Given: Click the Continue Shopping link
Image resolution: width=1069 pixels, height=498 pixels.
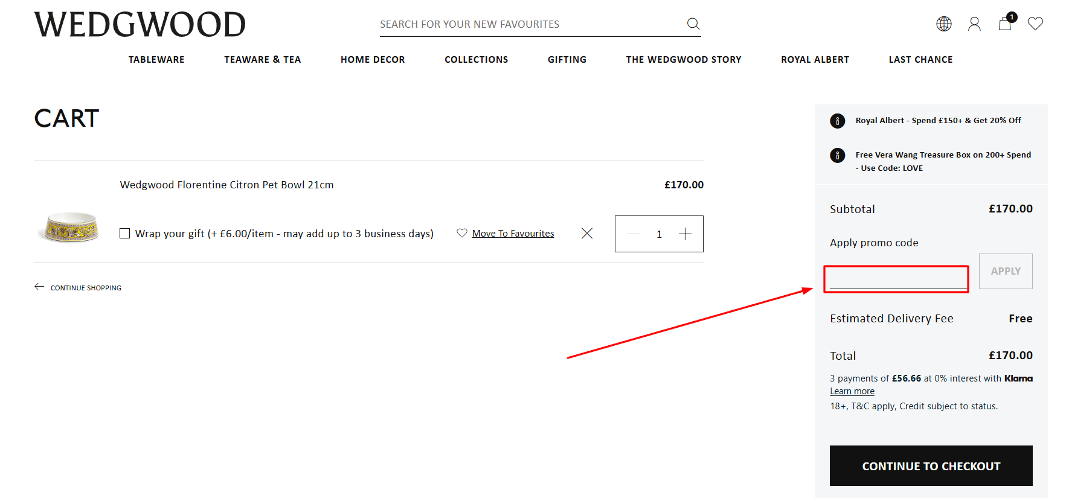Looking at the screenshot, I should tap(86, 288).
